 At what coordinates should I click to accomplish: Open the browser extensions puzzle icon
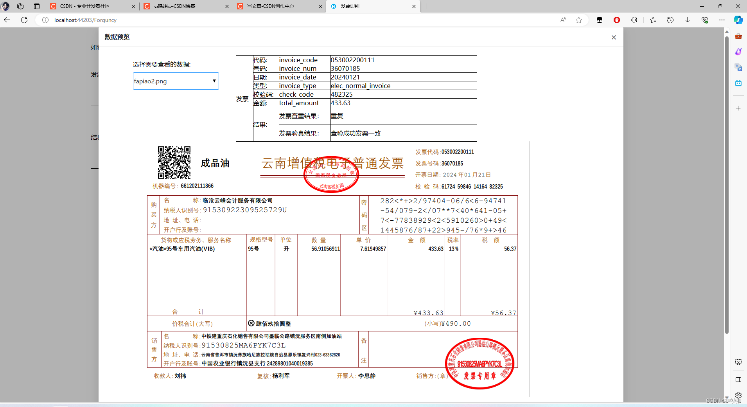pyautogui.click(x=634, y=20)
